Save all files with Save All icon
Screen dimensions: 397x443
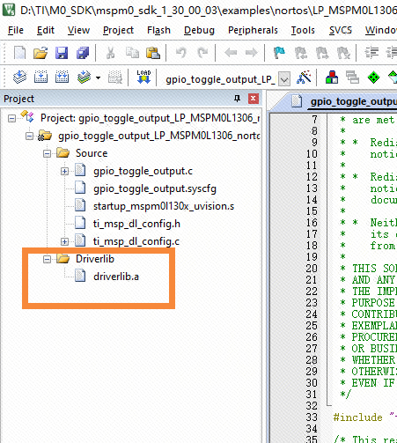(83, 53)
